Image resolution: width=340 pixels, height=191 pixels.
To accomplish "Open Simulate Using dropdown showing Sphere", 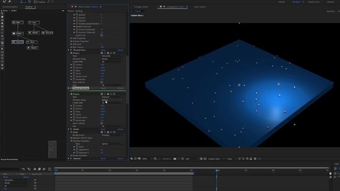I will pos(112,100).
